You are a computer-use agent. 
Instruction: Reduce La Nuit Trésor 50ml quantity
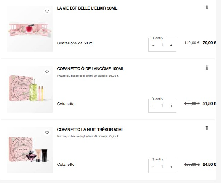point(153,167)
